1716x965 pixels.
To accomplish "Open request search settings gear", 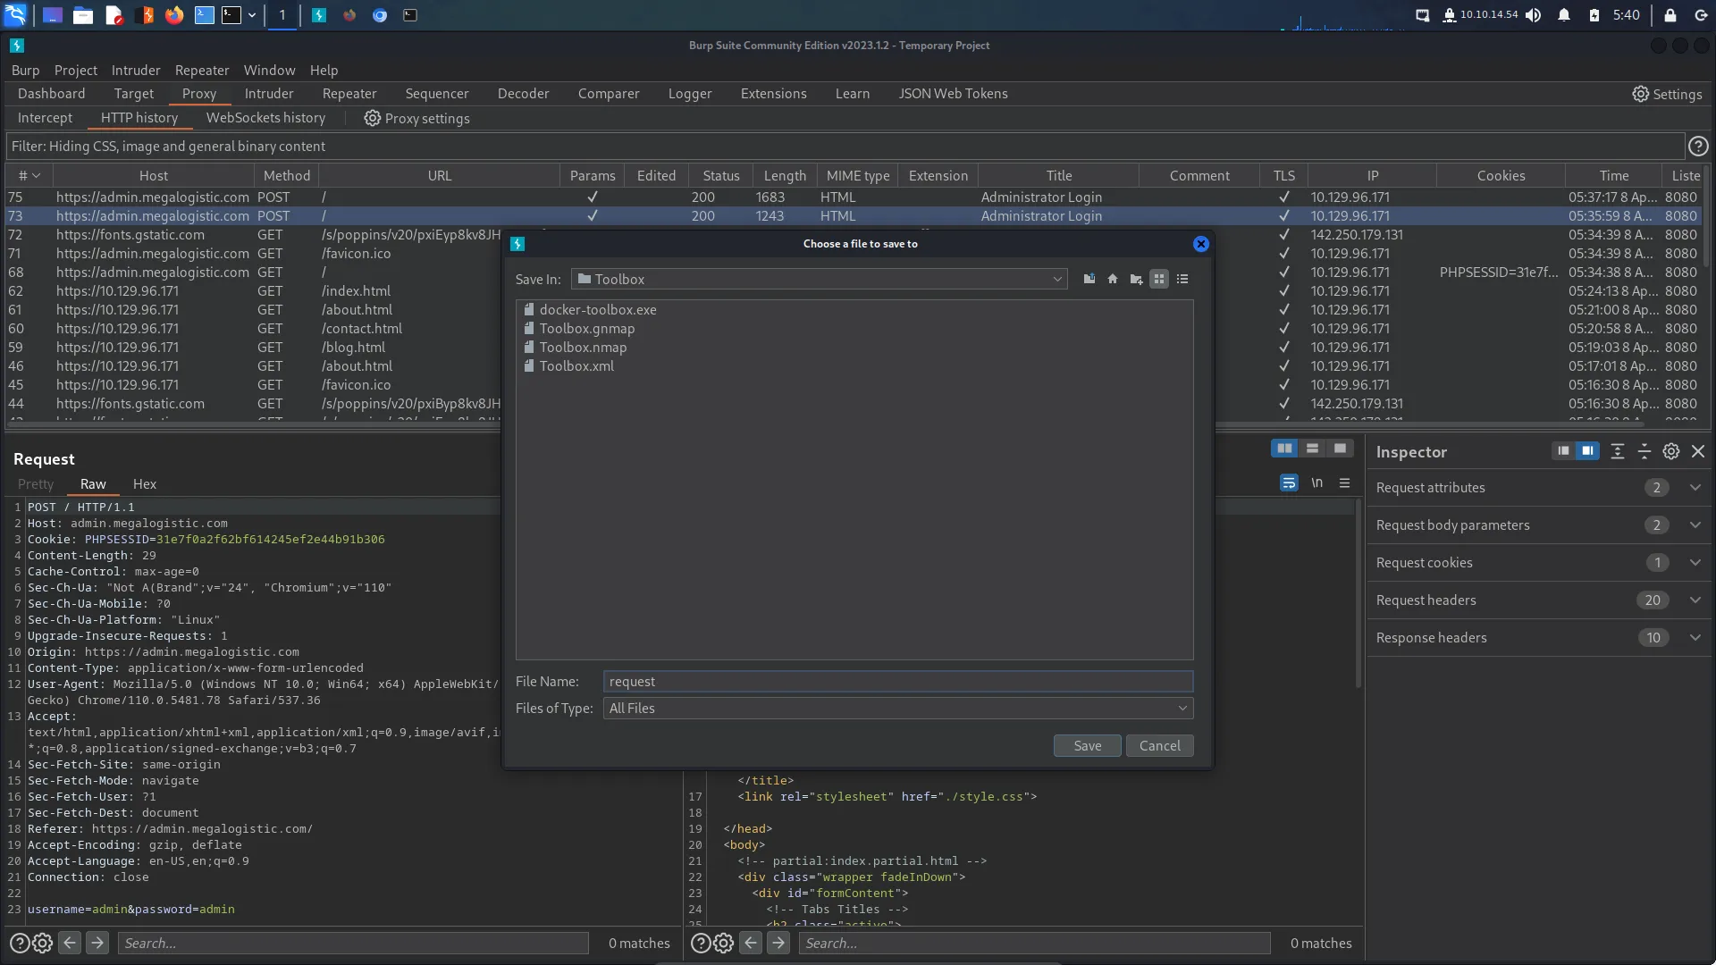I will coord(42,943).
